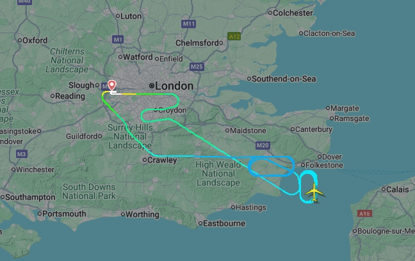Click the Canterbury label on map
This screenshot has width=415, height=261.
pos(314,129)
